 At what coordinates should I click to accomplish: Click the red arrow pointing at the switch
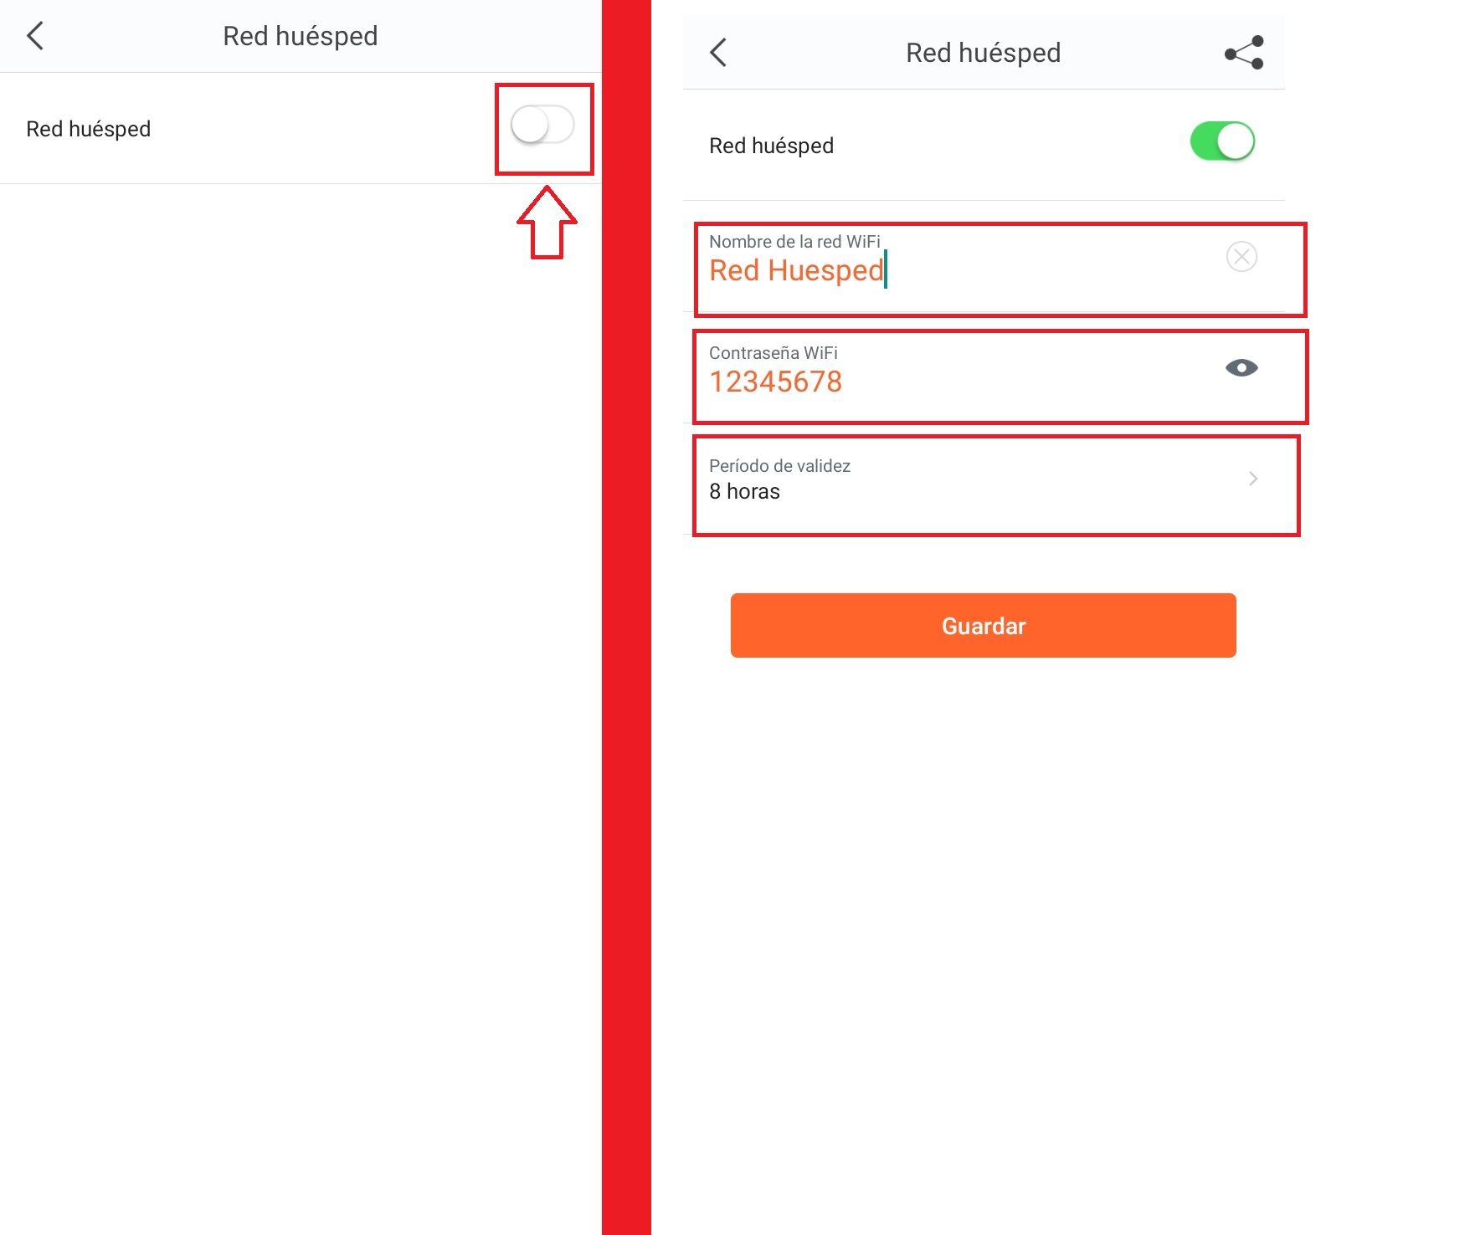click(x=547, y=222)
